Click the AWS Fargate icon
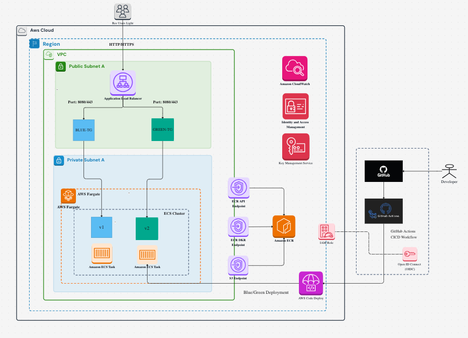Image resolution: width=468 pixels, height=338 pixels. click(68, 196)
